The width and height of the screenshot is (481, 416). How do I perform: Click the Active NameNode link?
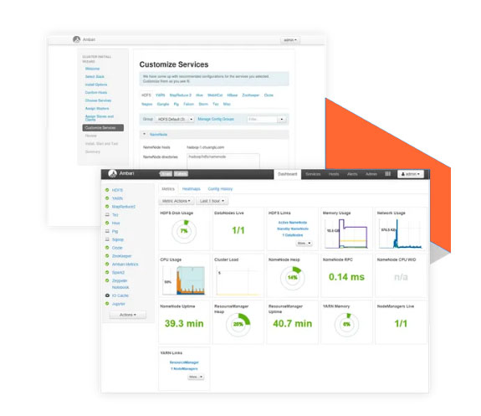[x=293, y=223]
